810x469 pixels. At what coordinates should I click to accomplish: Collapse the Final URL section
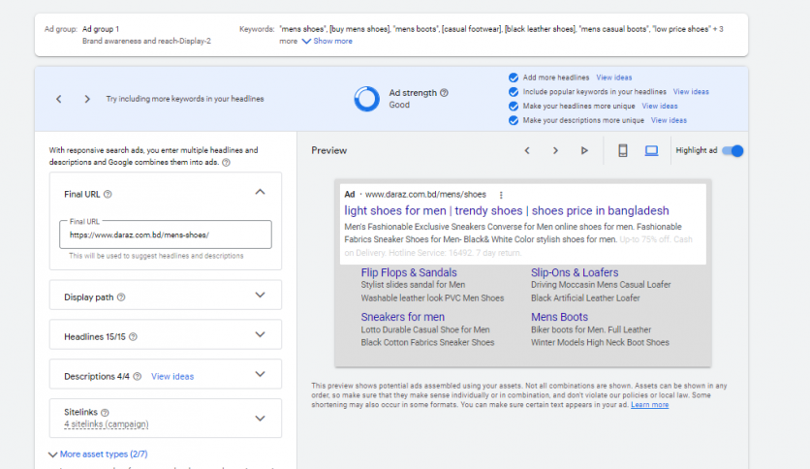[260, 192]
